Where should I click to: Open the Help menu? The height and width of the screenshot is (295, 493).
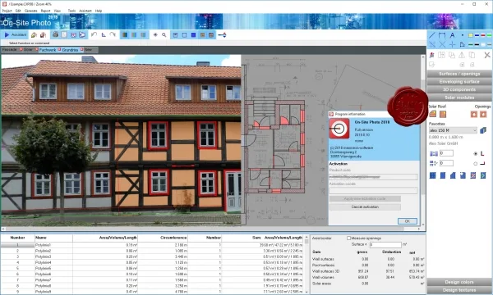[x=99, y=11]
